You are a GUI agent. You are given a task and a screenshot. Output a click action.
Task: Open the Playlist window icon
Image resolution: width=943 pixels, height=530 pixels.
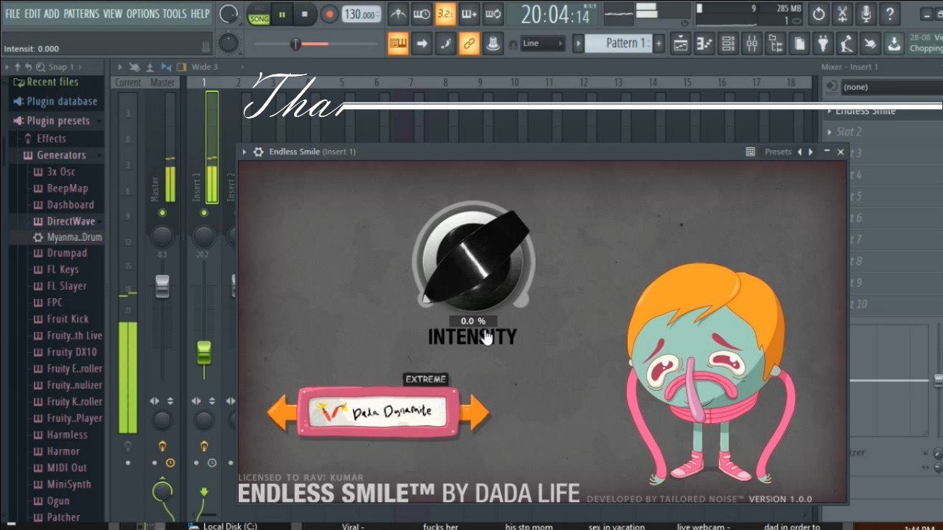coord(681,43)
